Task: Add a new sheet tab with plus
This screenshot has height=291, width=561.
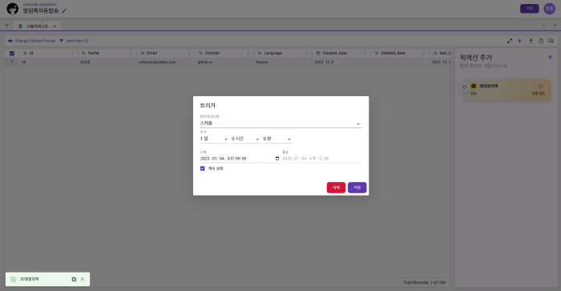Action: point(6,26)
